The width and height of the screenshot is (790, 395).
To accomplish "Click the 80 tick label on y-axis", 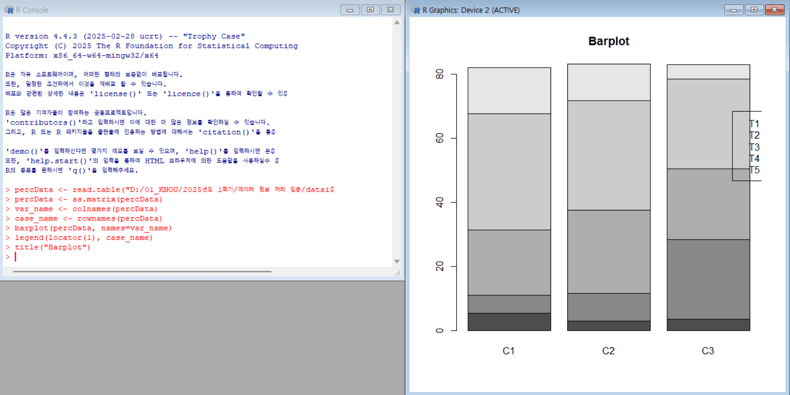I will pos(439,74).
